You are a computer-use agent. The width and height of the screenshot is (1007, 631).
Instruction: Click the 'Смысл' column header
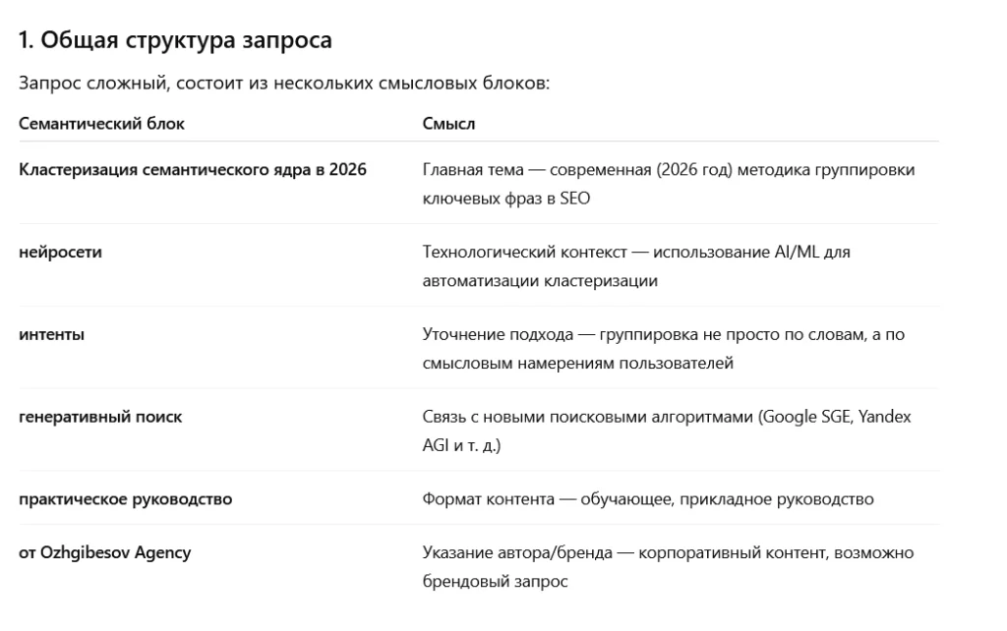(448, 124)
